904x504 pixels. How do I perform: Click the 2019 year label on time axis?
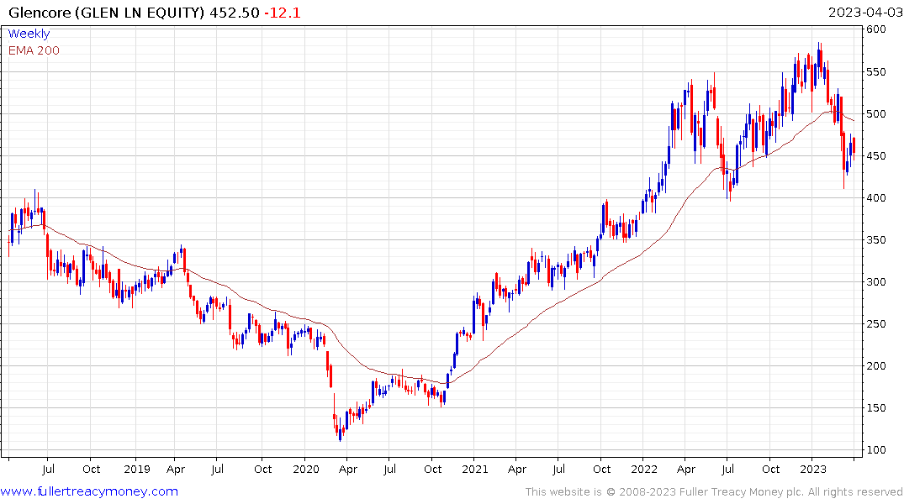click(136, 470)
